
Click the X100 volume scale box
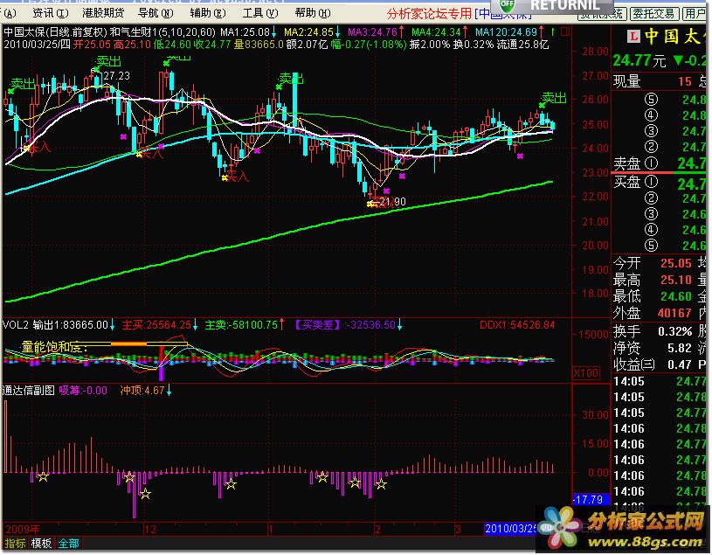(x=586, y=373)
